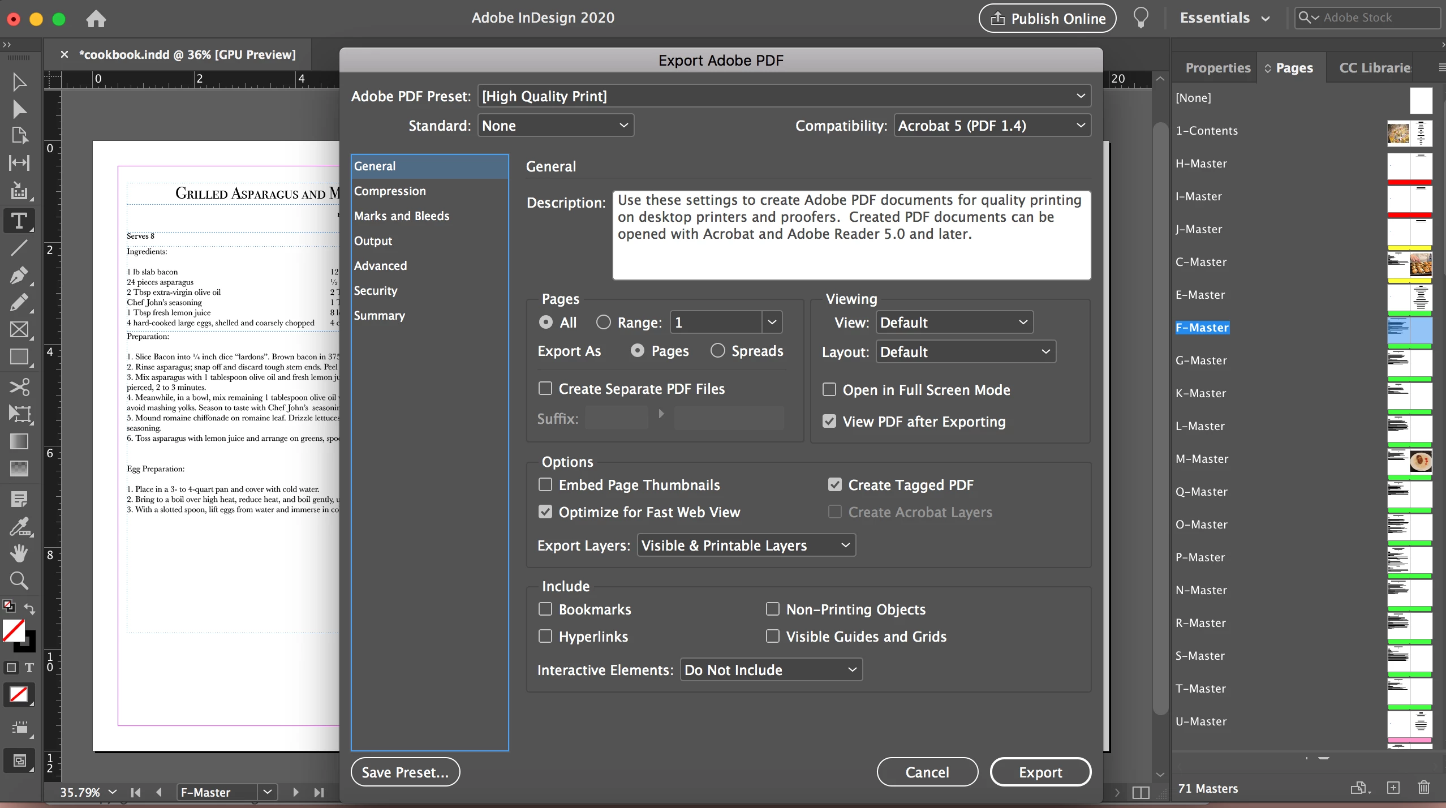The width and height of the screenshot is (1446, 808).
Task: Select the Hand tool
Action: (19, 553)
